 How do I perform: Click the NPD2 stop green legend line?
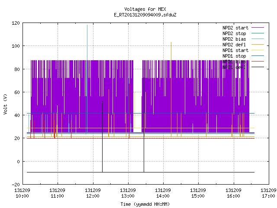258,33
